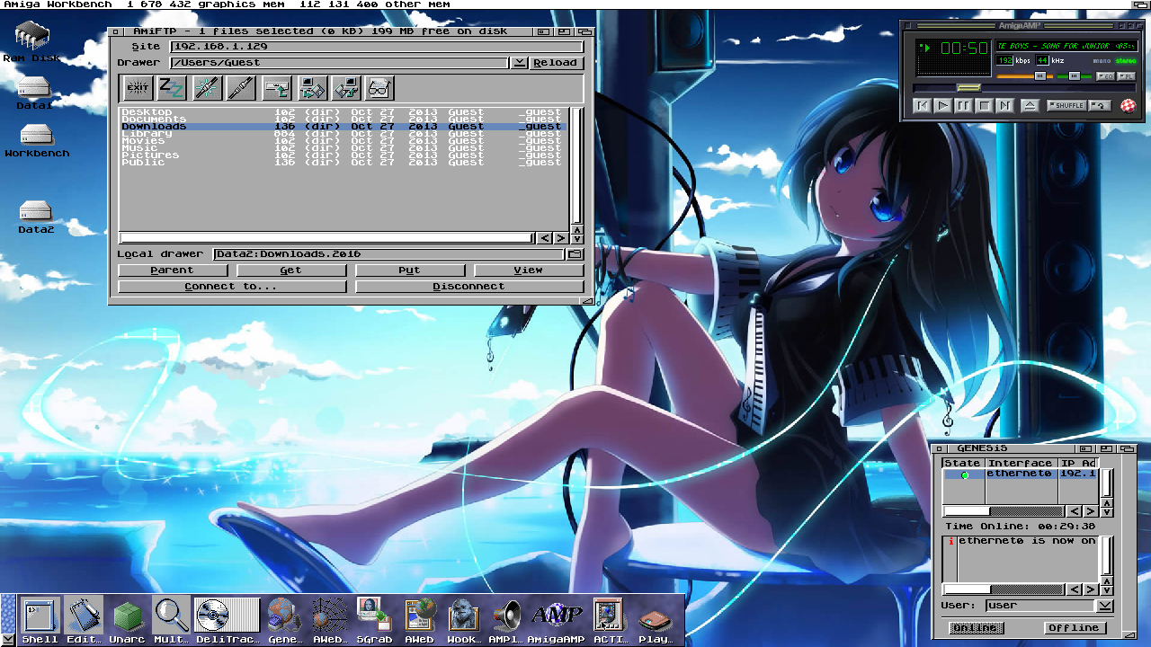The image size is (1151, 647).
Task: Click the Parent button in AmiFTP
Action: [172, 270]
